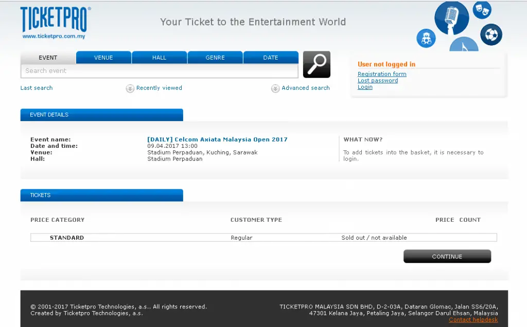Click the 'Sold out / not available' text
Viewport: 527px width, 327px height.
point(374,238)
